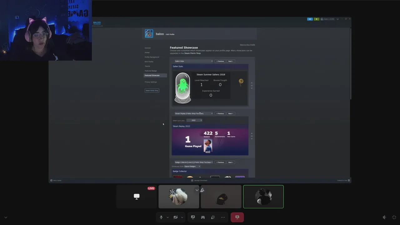Click the 'Steam Replay 2022' heading

(x=181, y=126)
